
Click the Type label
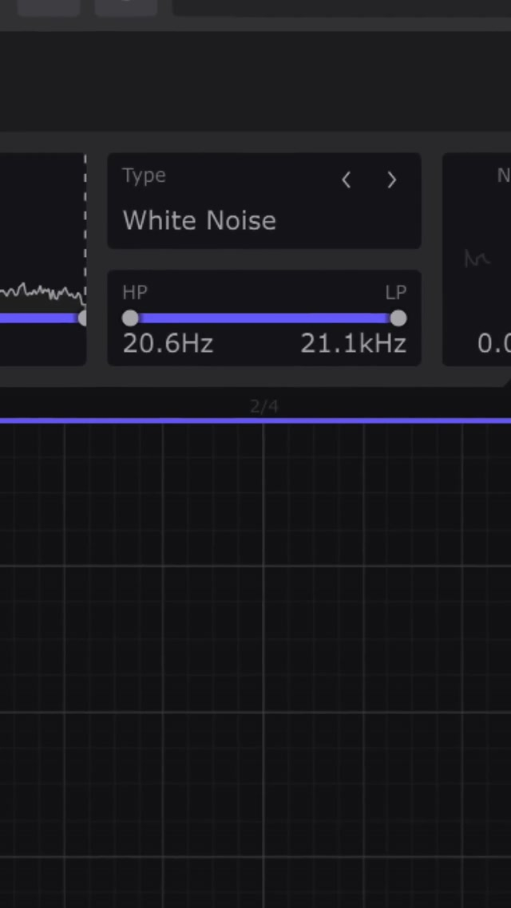pos(144,176)
